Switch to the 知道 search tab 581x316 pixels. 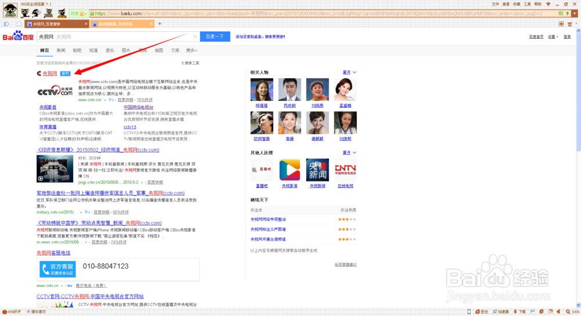(x=94, y=50)
